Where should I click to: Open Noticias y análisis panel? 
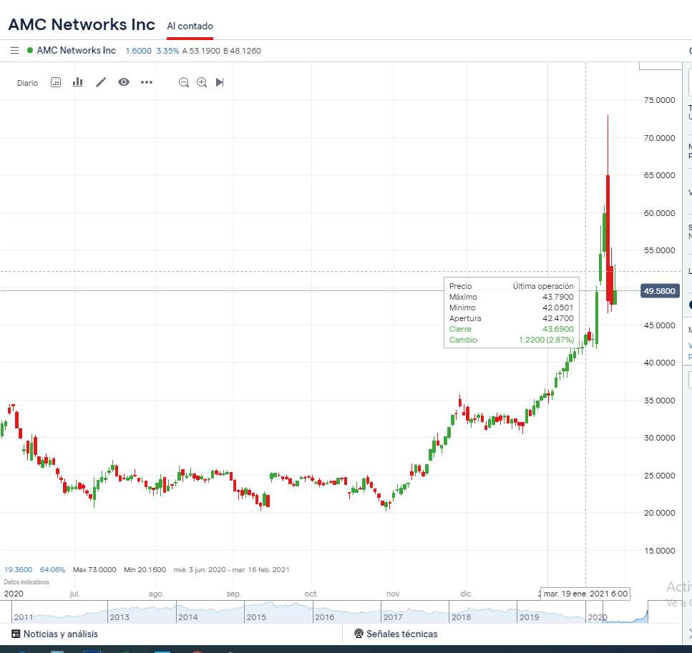coord(54,634)
